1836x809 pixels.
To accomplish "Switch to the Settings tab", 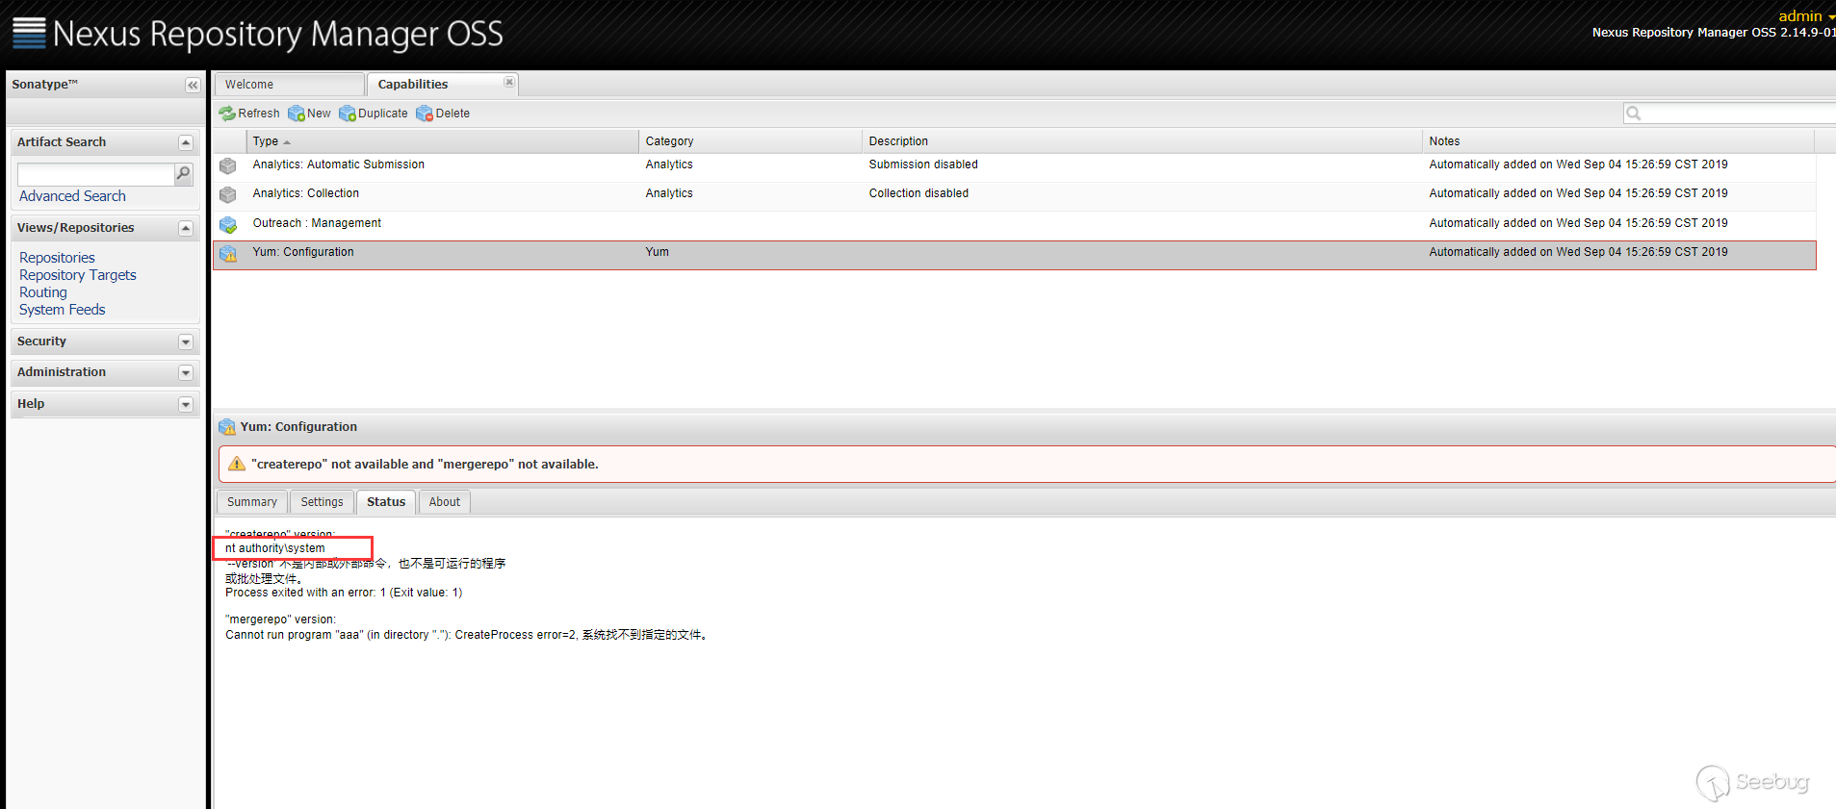I will coord(322,502).
